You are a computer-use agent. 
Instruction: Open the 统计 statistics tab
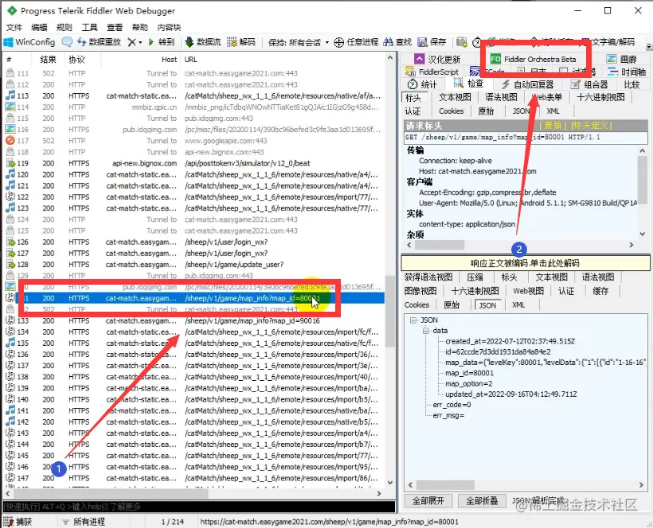point(422,84)
